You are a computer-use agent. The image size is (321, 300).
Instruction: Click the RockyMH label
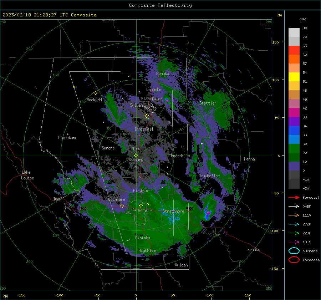click(94, 100)
